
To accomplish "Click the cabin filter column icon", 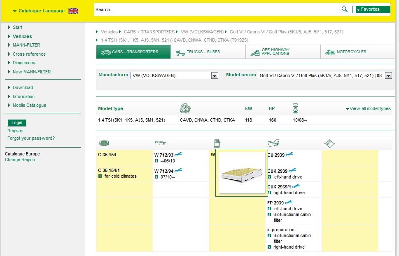I will [x=273, y=143].
